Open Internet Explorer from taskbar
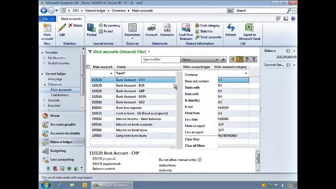The height and width of the screenshot is (189, 336). click(x=60, y=185)
